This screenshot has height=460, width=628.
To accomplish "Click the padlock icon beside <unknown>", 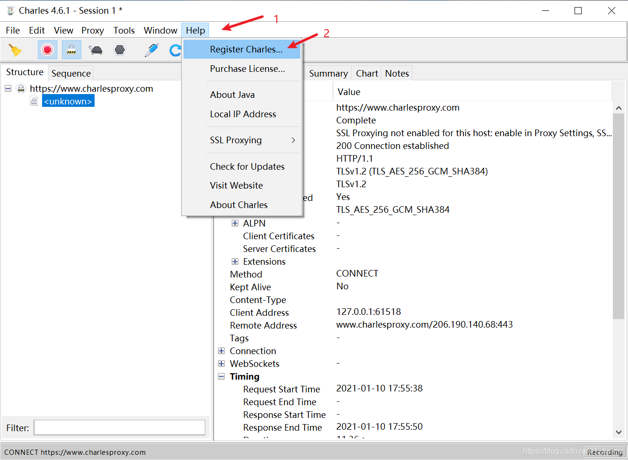I will [x=34, y=101].
